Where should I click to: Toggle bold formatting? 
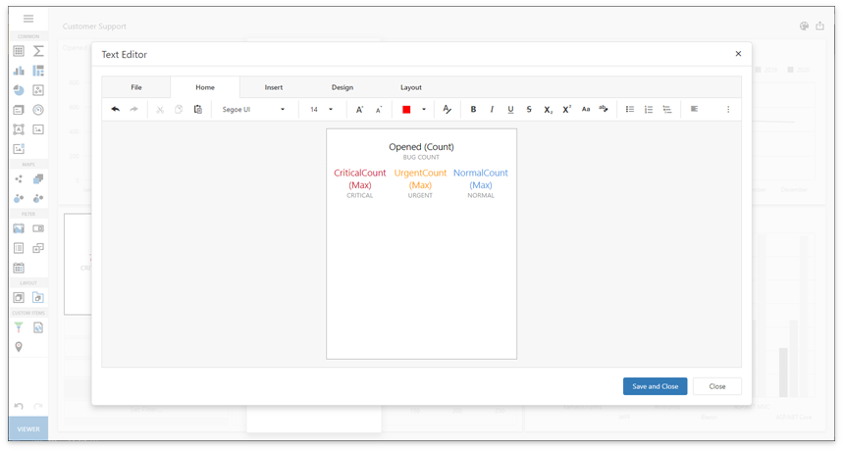tap(473, 110)
